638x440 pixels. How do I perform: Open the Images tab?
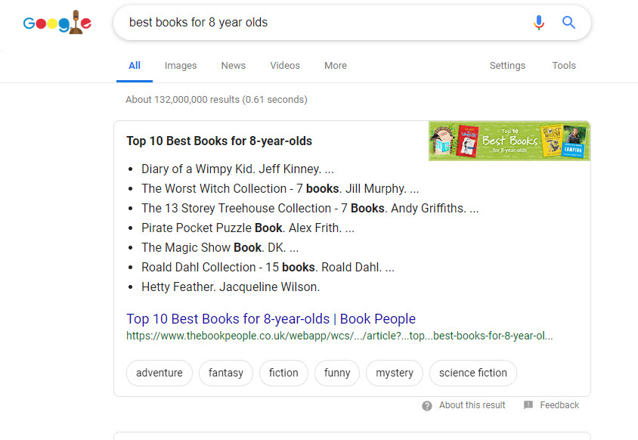[x=181, y=66]
